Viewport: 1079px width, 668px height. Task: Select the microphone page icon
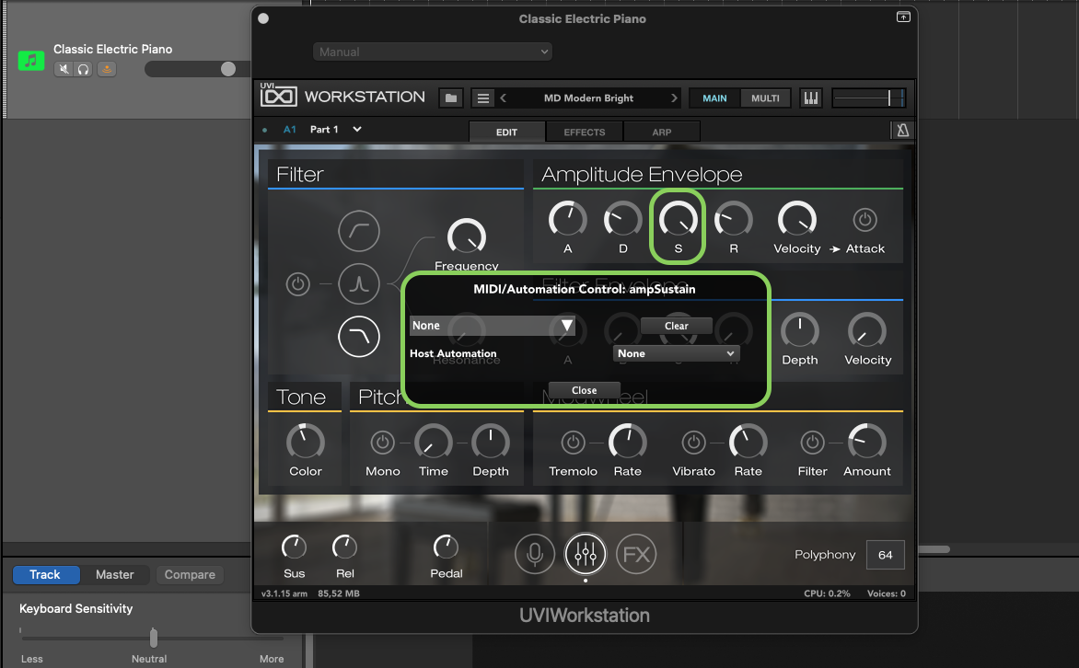pyautogui.click(x=535, y=554)
